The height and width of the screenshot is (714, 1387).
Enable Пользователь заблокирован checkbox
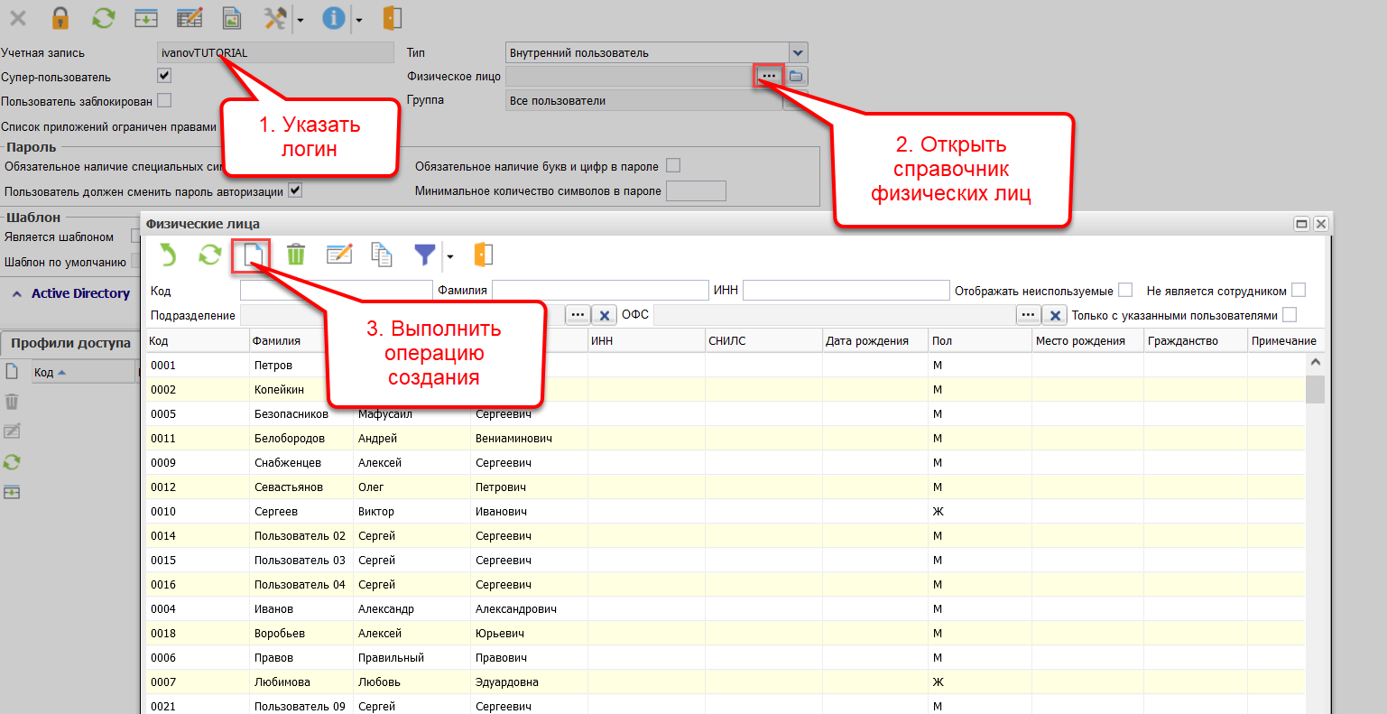coord(164,100)
